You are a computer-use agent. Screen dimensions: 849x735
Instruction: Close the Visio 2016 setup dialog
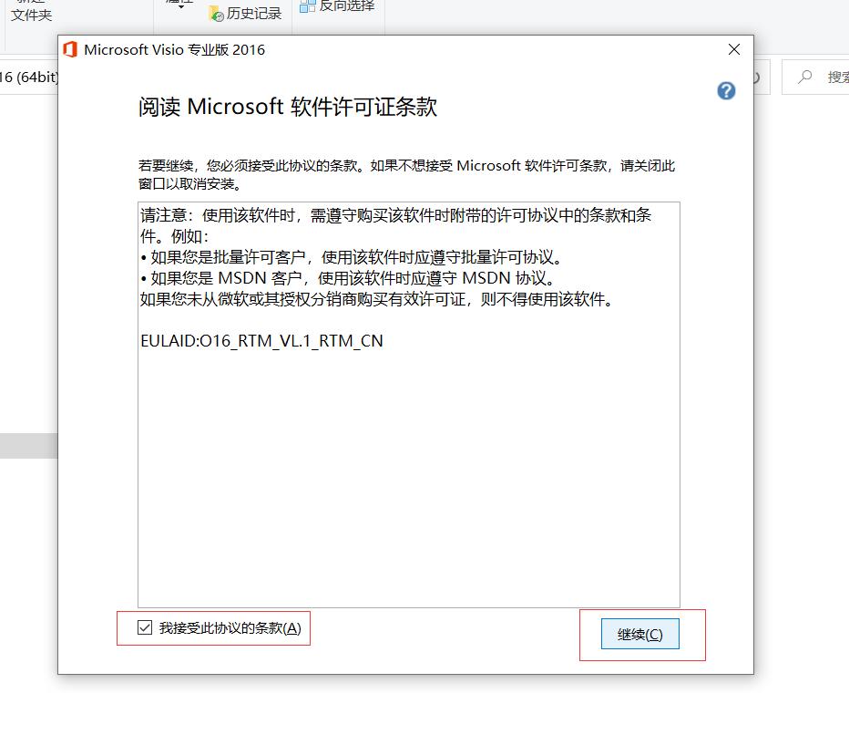[x=734, y=49]
